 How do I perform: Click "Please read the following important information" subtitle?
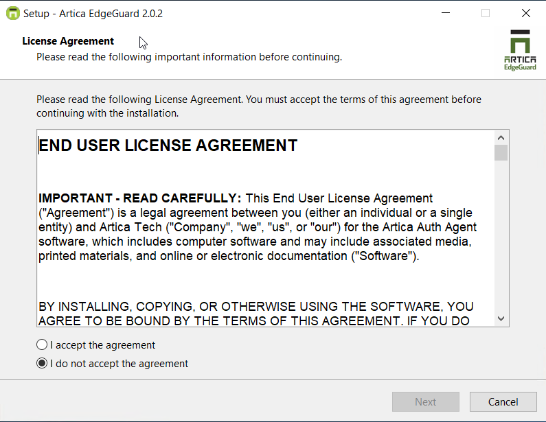190,57
